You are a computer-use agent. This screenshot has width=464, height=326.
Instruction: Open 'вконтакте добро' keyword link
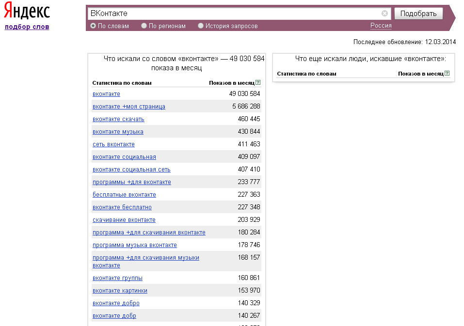pos(116,303)
